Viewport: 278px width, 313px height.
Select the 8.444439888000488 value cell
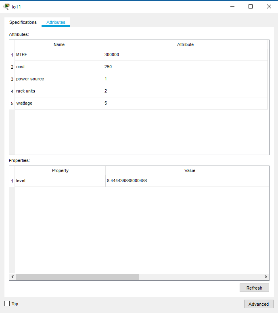pos(187,181)
